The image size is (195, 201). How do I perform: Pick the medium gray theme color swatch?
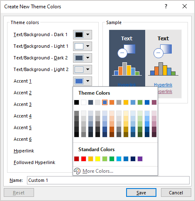pos(119,103)
